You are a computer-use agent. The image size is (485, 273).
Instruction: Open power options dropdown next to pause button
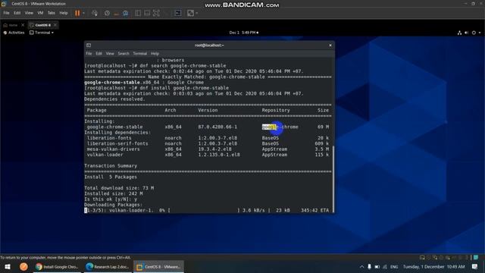(x=83, y=13)
